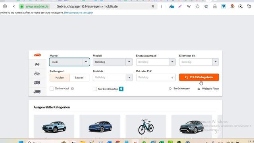
Task: Switch to the e-bike search tab
Action: tap(37, 73)
